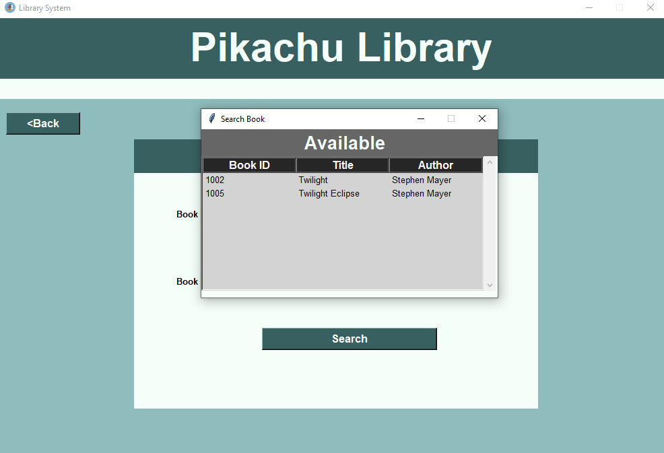664x453 pixels.
Task: Click the feather icon on the Search Book dialog
Action: pyautogui.click(x=211, y=118)
